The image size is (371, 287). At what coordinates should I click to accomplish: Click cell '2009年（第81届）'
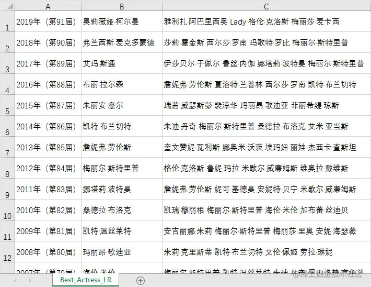tap(48, 231)
